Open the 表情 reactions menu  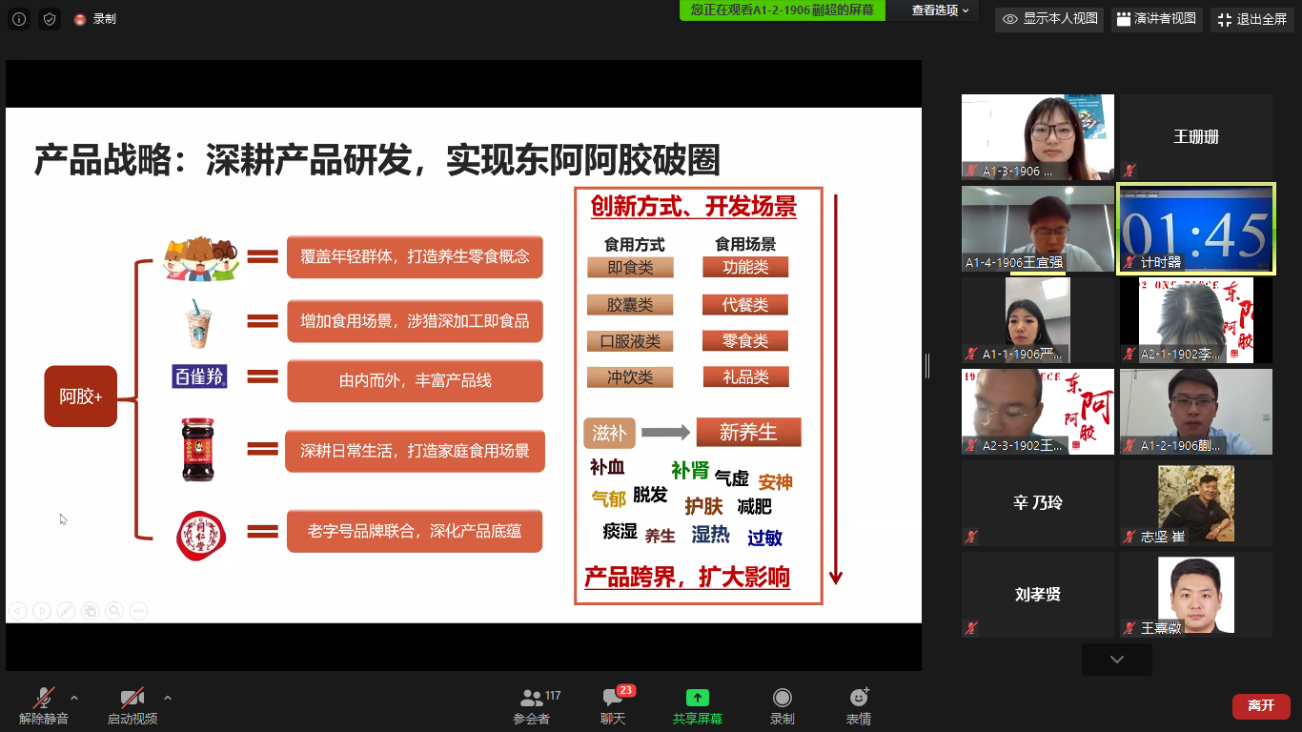coord(859,706)
